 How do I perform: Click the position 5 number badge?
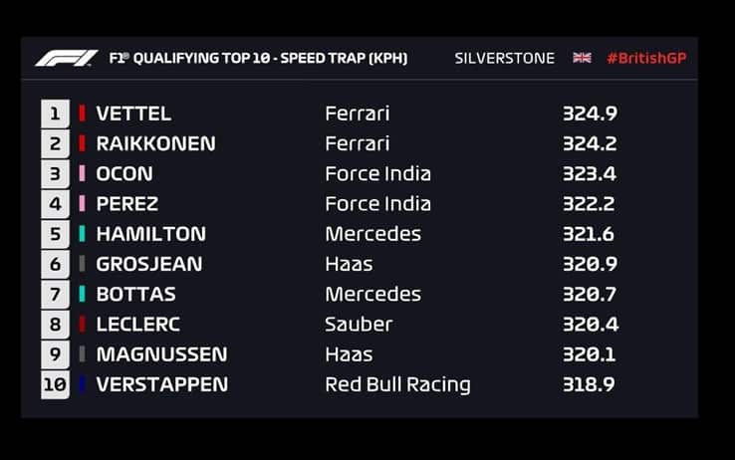55,234
